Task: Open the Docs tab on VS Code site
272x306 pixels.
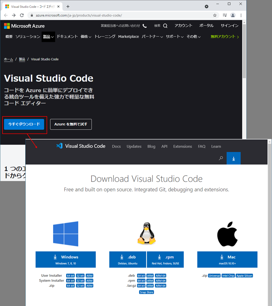Action: pyautogui.click(x=116, y=146)
